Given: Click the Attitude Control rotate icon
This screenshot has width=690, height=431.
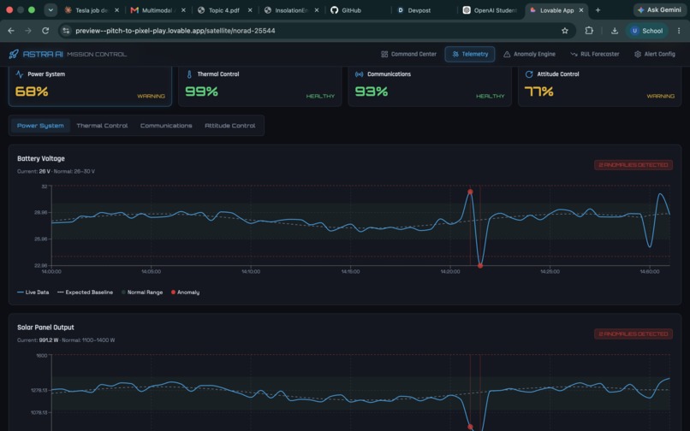Looking at the screenshot, I should pos(529,74).
